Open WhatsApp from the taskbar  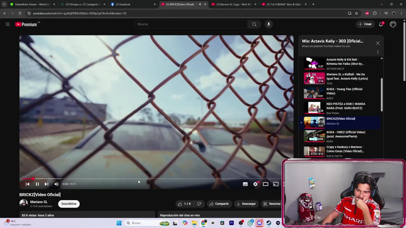250,223
